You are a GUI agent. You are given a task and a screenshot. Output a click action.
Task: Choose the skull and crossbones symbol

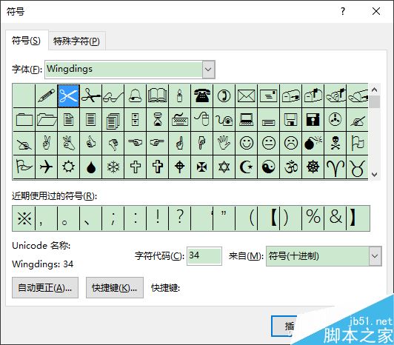(335, 143)
